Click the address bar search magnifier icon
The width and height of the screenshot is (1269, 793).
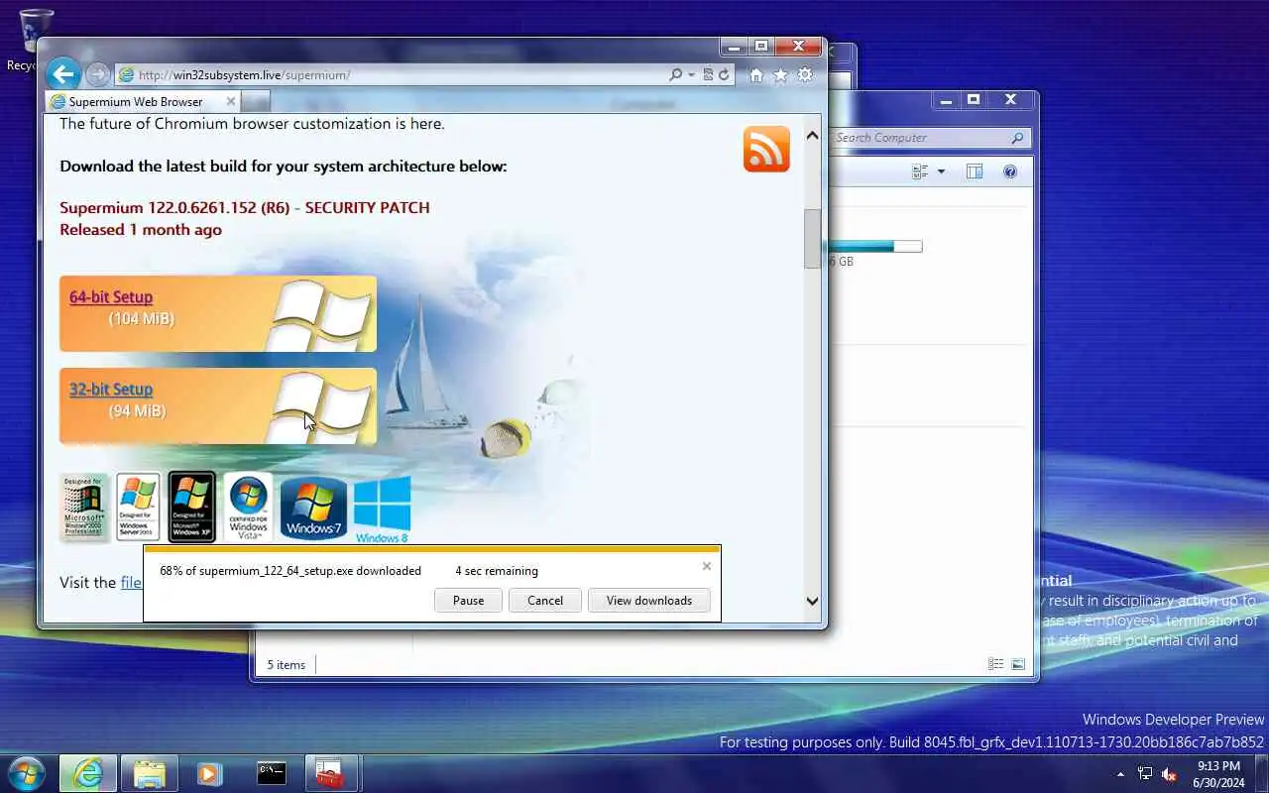pyautogui.click(x=675, y=74)
